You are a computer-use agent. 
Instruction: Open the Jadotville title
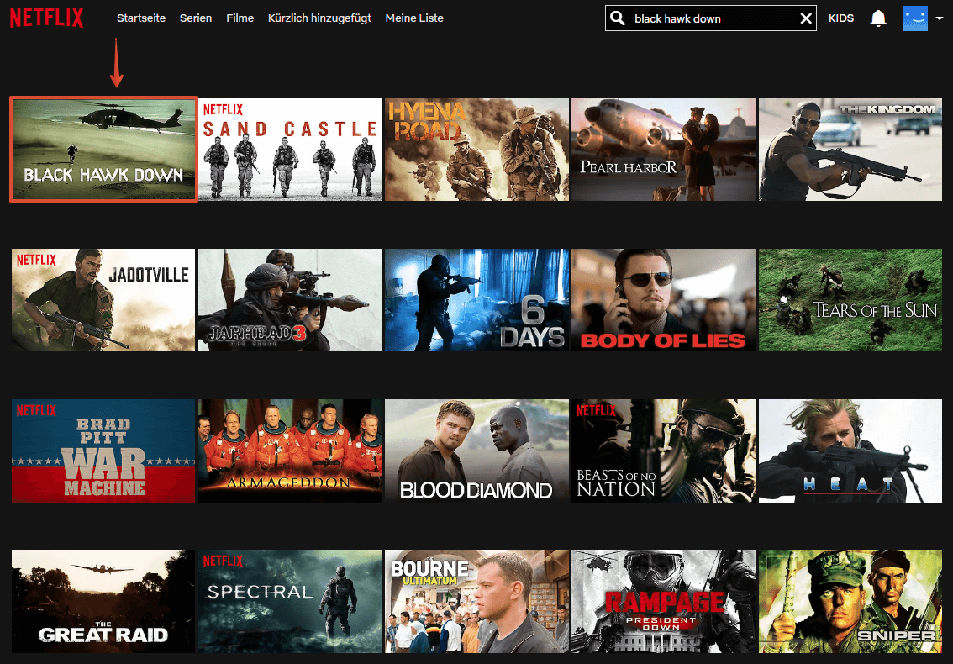pos(103,300)
